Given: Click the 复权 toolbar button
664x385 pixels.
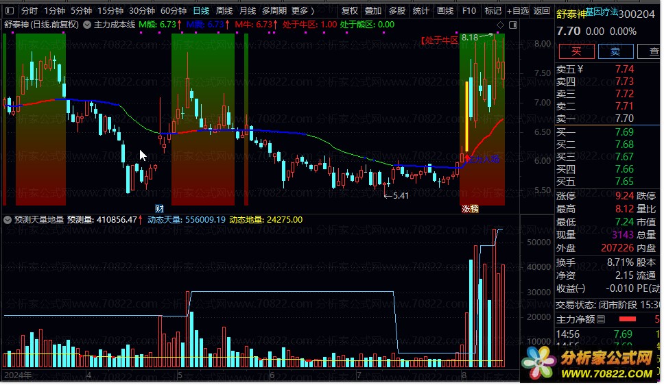Looking at the screenshot, I should (349, 10).
